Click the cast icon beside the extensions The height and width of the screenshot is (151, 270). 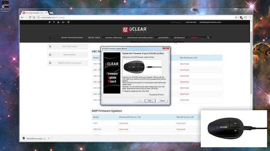click(245, 18)
